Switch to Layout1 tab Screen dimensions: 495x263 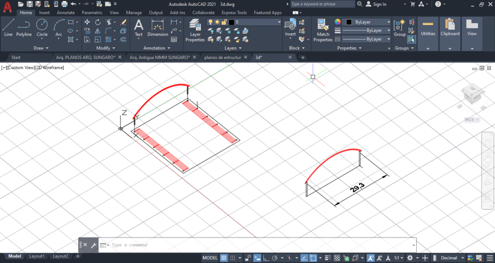(37, 256)
